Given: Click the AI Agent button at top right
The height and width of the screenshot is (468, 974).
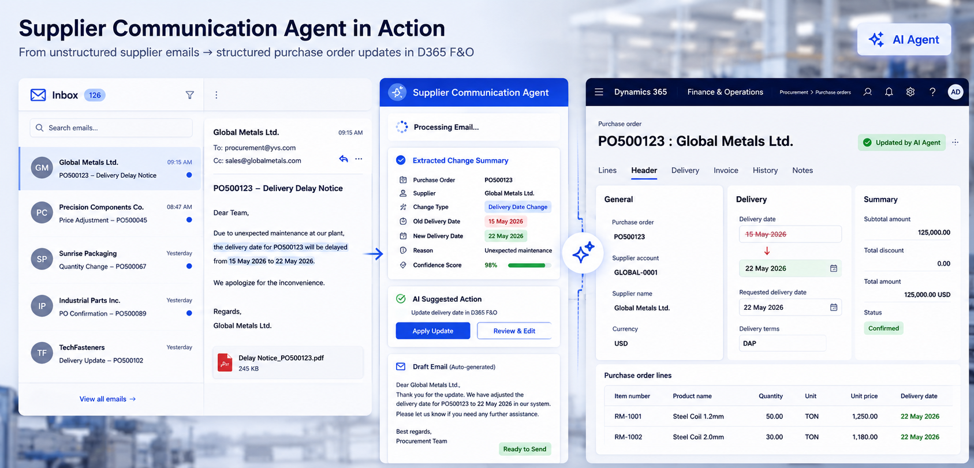Looking at the screenshot, I should coord(904,39).
